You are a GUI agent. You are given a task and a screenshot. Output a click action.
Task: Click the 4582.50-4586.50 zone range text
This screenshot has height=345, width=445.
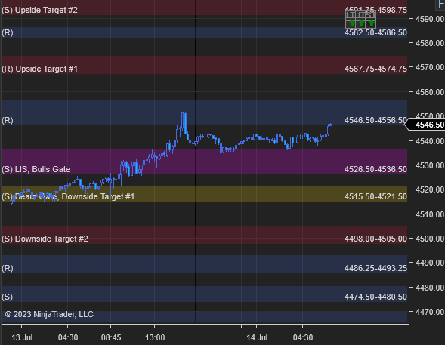pyautogui.click(x=375, y=32)
